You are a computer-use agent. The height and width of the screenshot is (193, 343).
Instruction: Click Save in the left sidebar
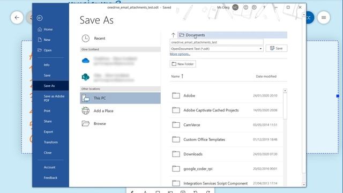tap(47, 75)
